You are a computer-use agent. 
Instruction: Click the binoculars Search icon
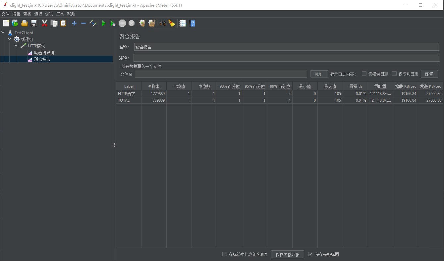point(162,23)
